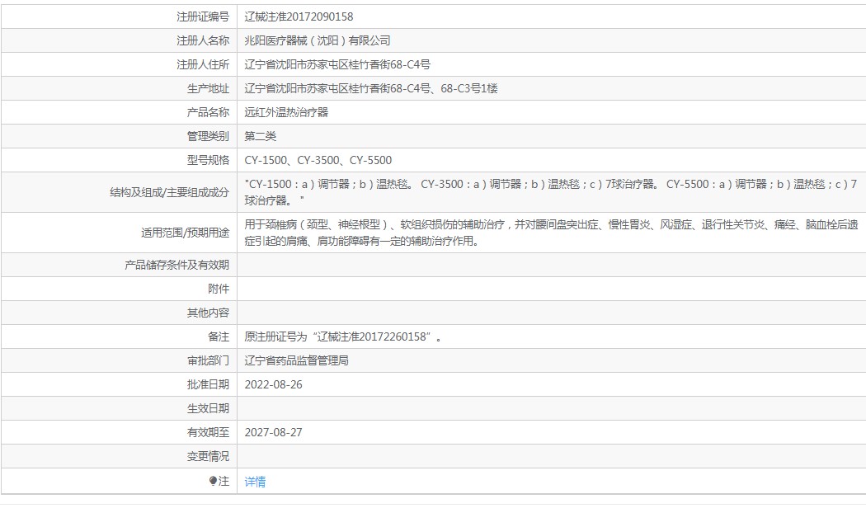Click the 批准日期 label
Viewport: 866px width, 527px height.
(x=208, y=384)
